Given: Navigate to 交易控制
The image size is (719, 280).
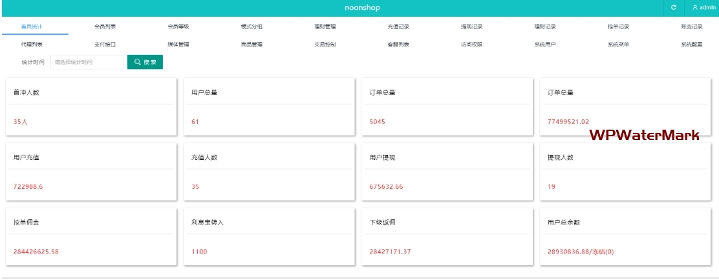Looking at the screenshot, I should pos(325,45).
